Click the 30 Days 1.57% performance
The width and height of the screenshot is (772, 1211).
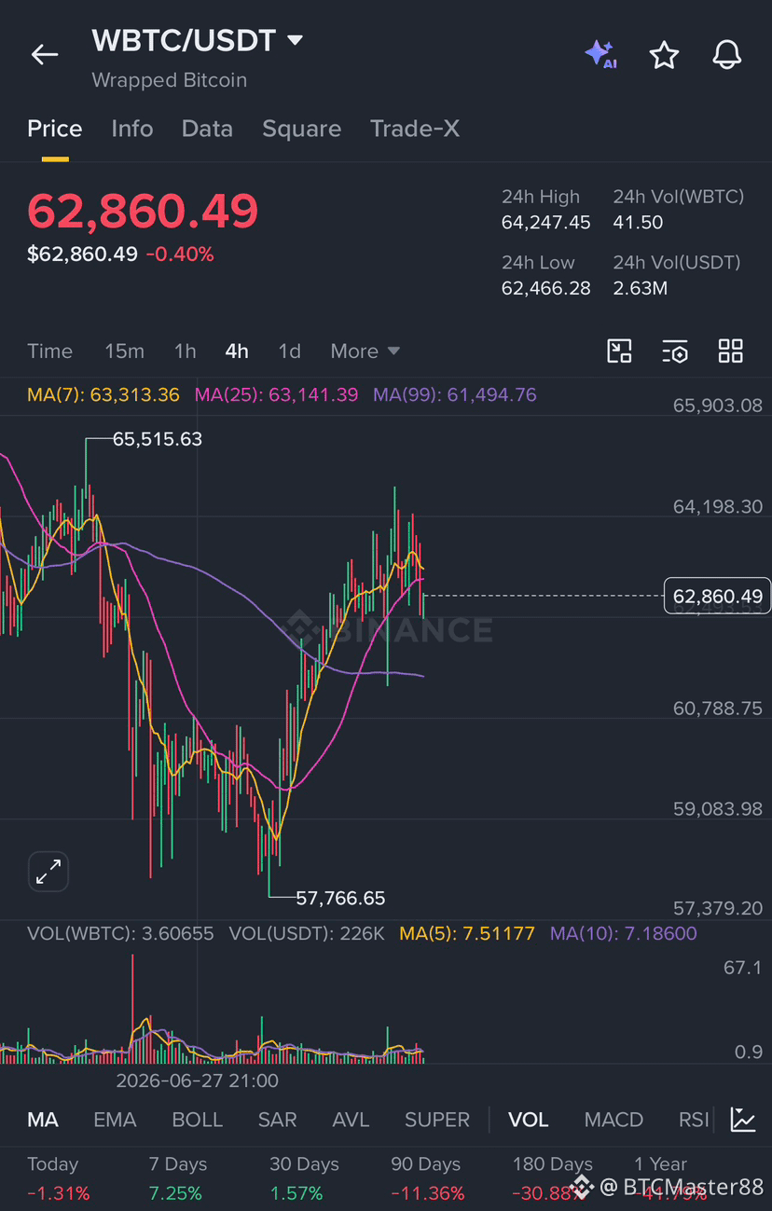(x=304, y=1179)
